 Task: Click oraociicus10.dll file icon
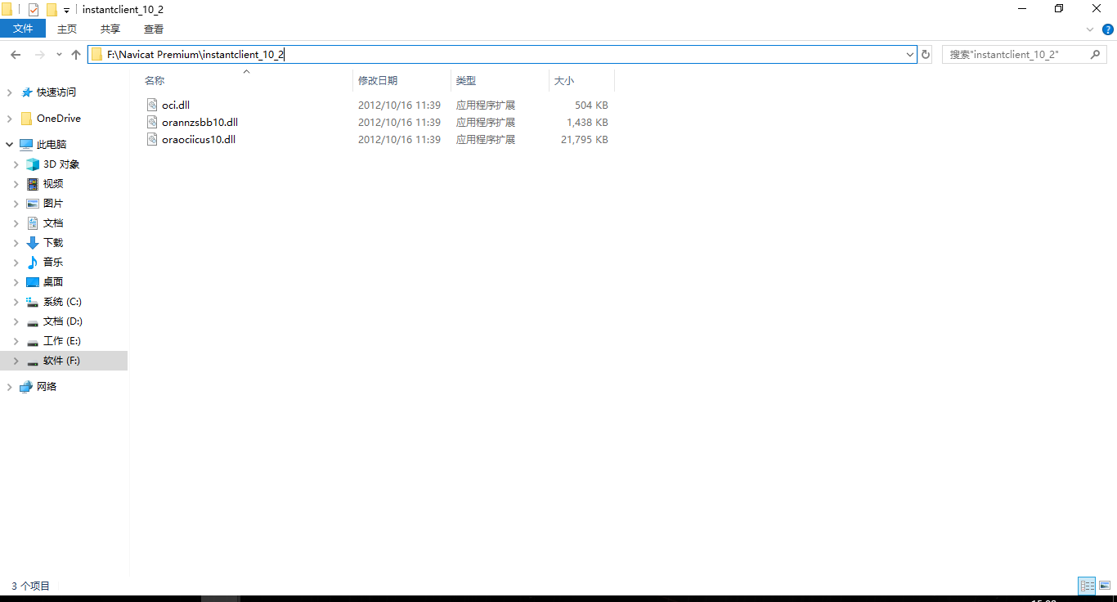152,139
